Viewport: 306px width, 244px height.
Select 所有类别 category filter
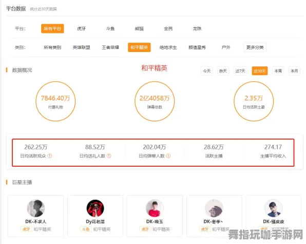(52, 47)
